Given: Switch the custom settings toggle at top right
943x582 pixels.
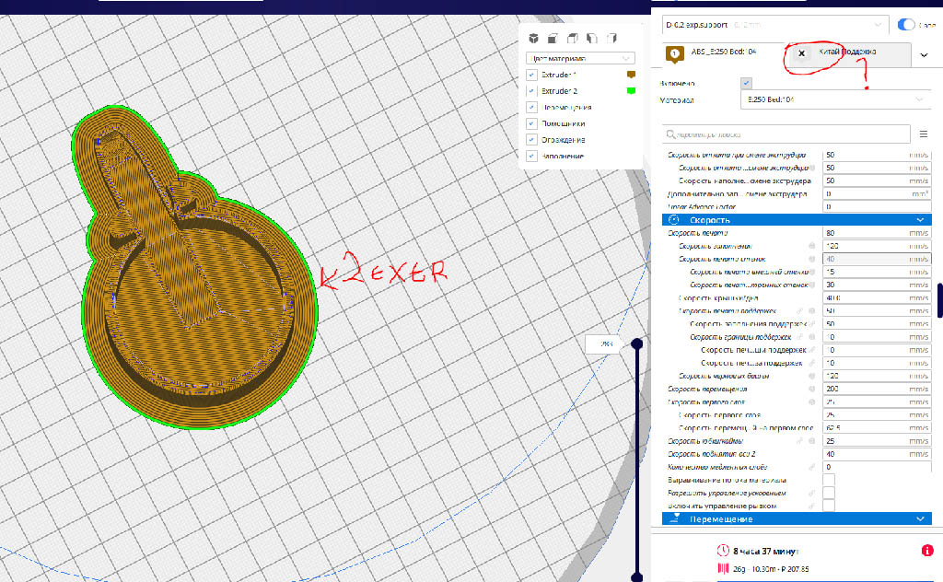Looking at the screenshot, I should point(906,25).
